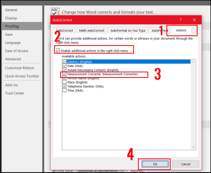211x173 pixels.
Task: Open Add-ins in Word Options
Action: [22, 85]
